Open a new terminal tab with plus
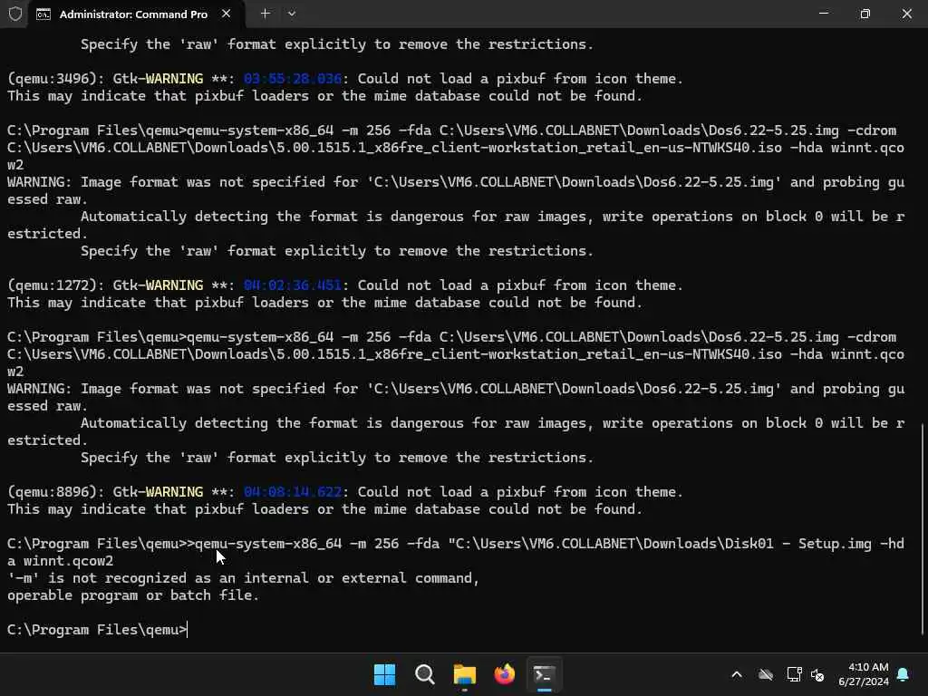 pos(266,14)
